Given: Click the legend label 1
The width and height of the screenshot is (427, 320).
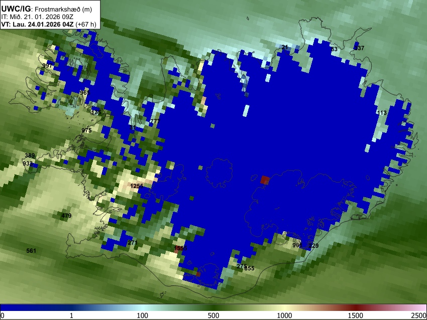Looking at the screenshot, I should (72, 315).
